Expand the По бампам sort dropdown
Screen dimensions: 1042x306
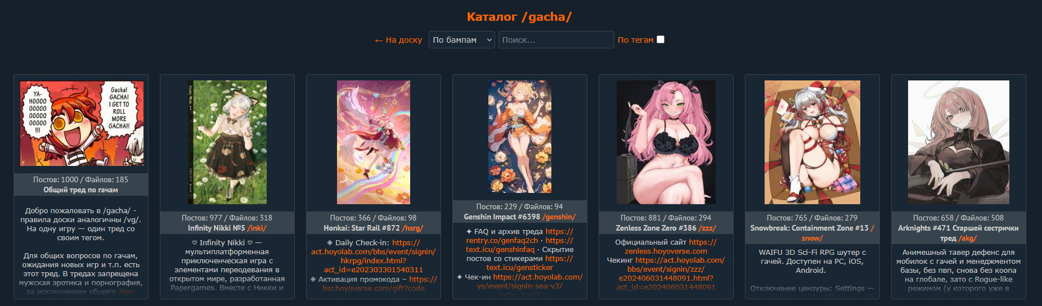pyautogui.click(x=462, y=40)
